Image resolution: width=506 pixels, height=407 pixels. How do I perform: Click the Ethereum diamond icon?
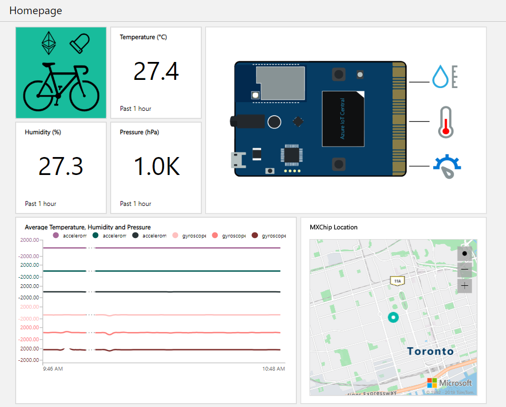click(x=49, y=43)
